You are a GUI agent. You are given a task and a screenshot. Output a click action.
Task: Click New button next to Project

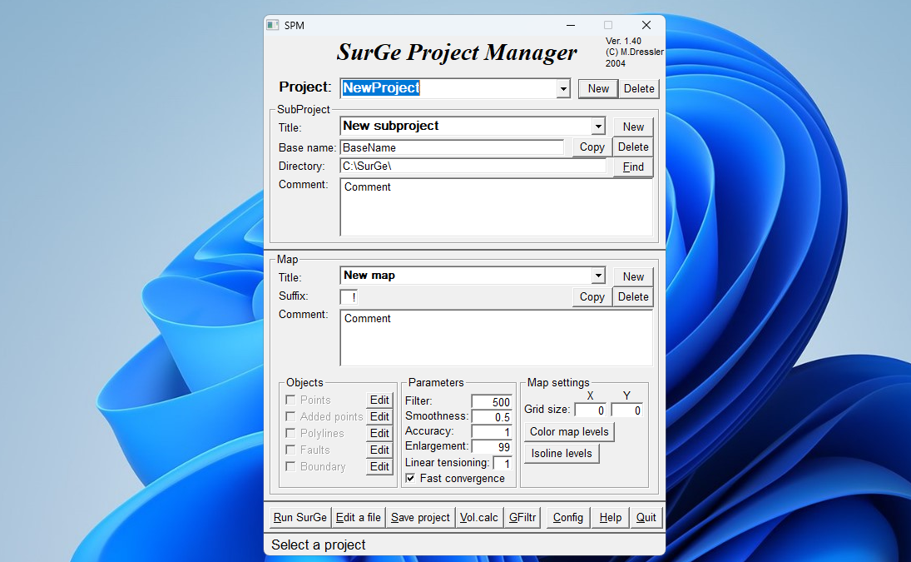598,89
